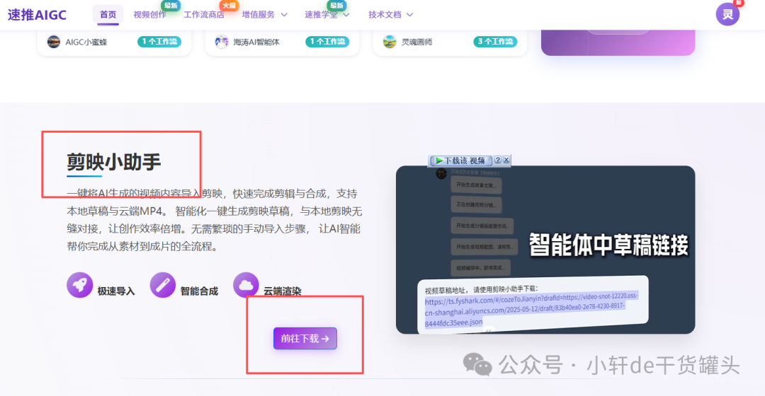Open the 视频创作 menu item

coord(149,15)
